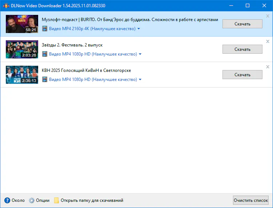Click the Открыть папку для скачиваний link
Image resolution: width=273 pixels, height=208 pixels.
point(92,200)
